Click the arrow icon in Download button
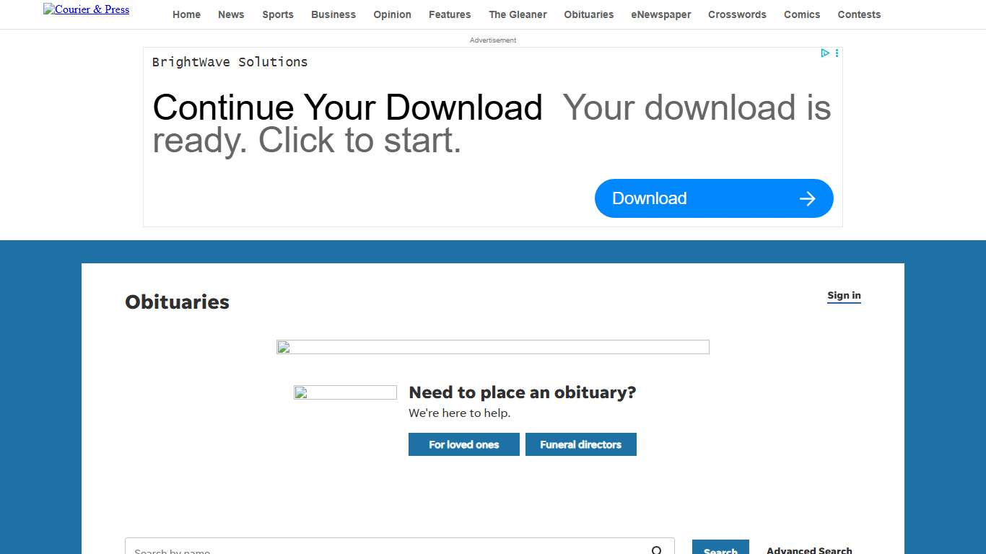This screenshot has height=554, width=986. pyautogui.click(x=807, y=198)
